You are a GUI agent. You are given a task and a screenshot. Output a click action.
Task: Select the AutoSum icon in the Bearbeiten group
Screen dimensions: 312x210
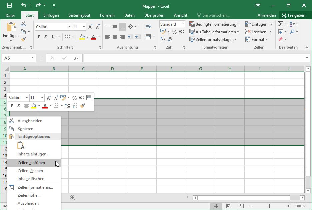pyautogui.click(x=281, y=24)
